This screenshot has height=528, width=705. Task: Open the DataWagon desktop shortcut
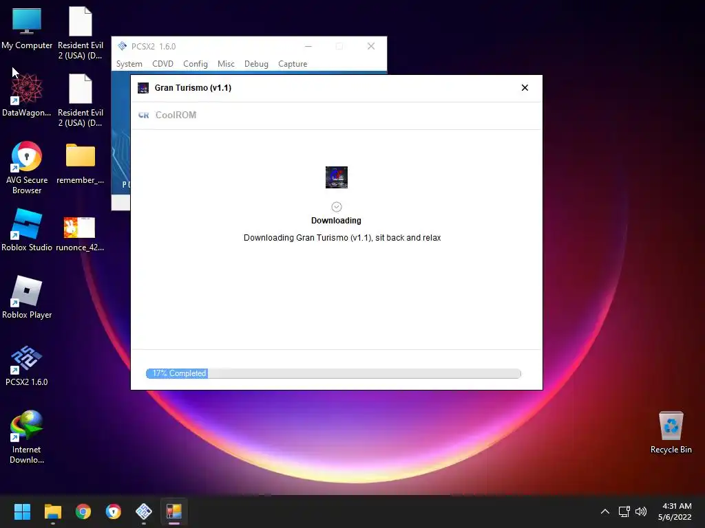27,95
